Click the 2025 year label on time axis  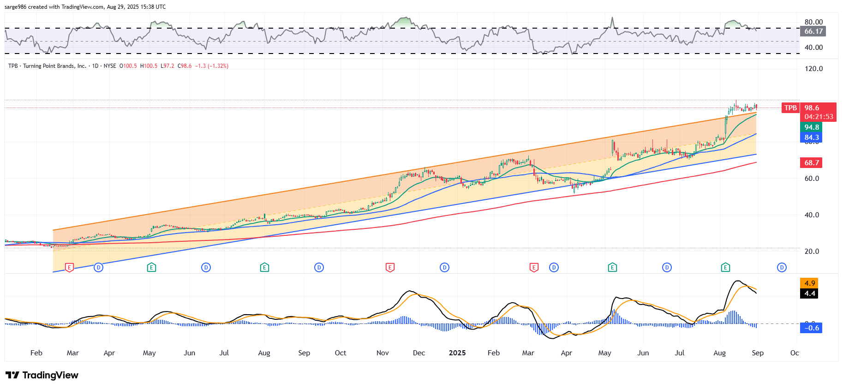click(x=457, y=353)
